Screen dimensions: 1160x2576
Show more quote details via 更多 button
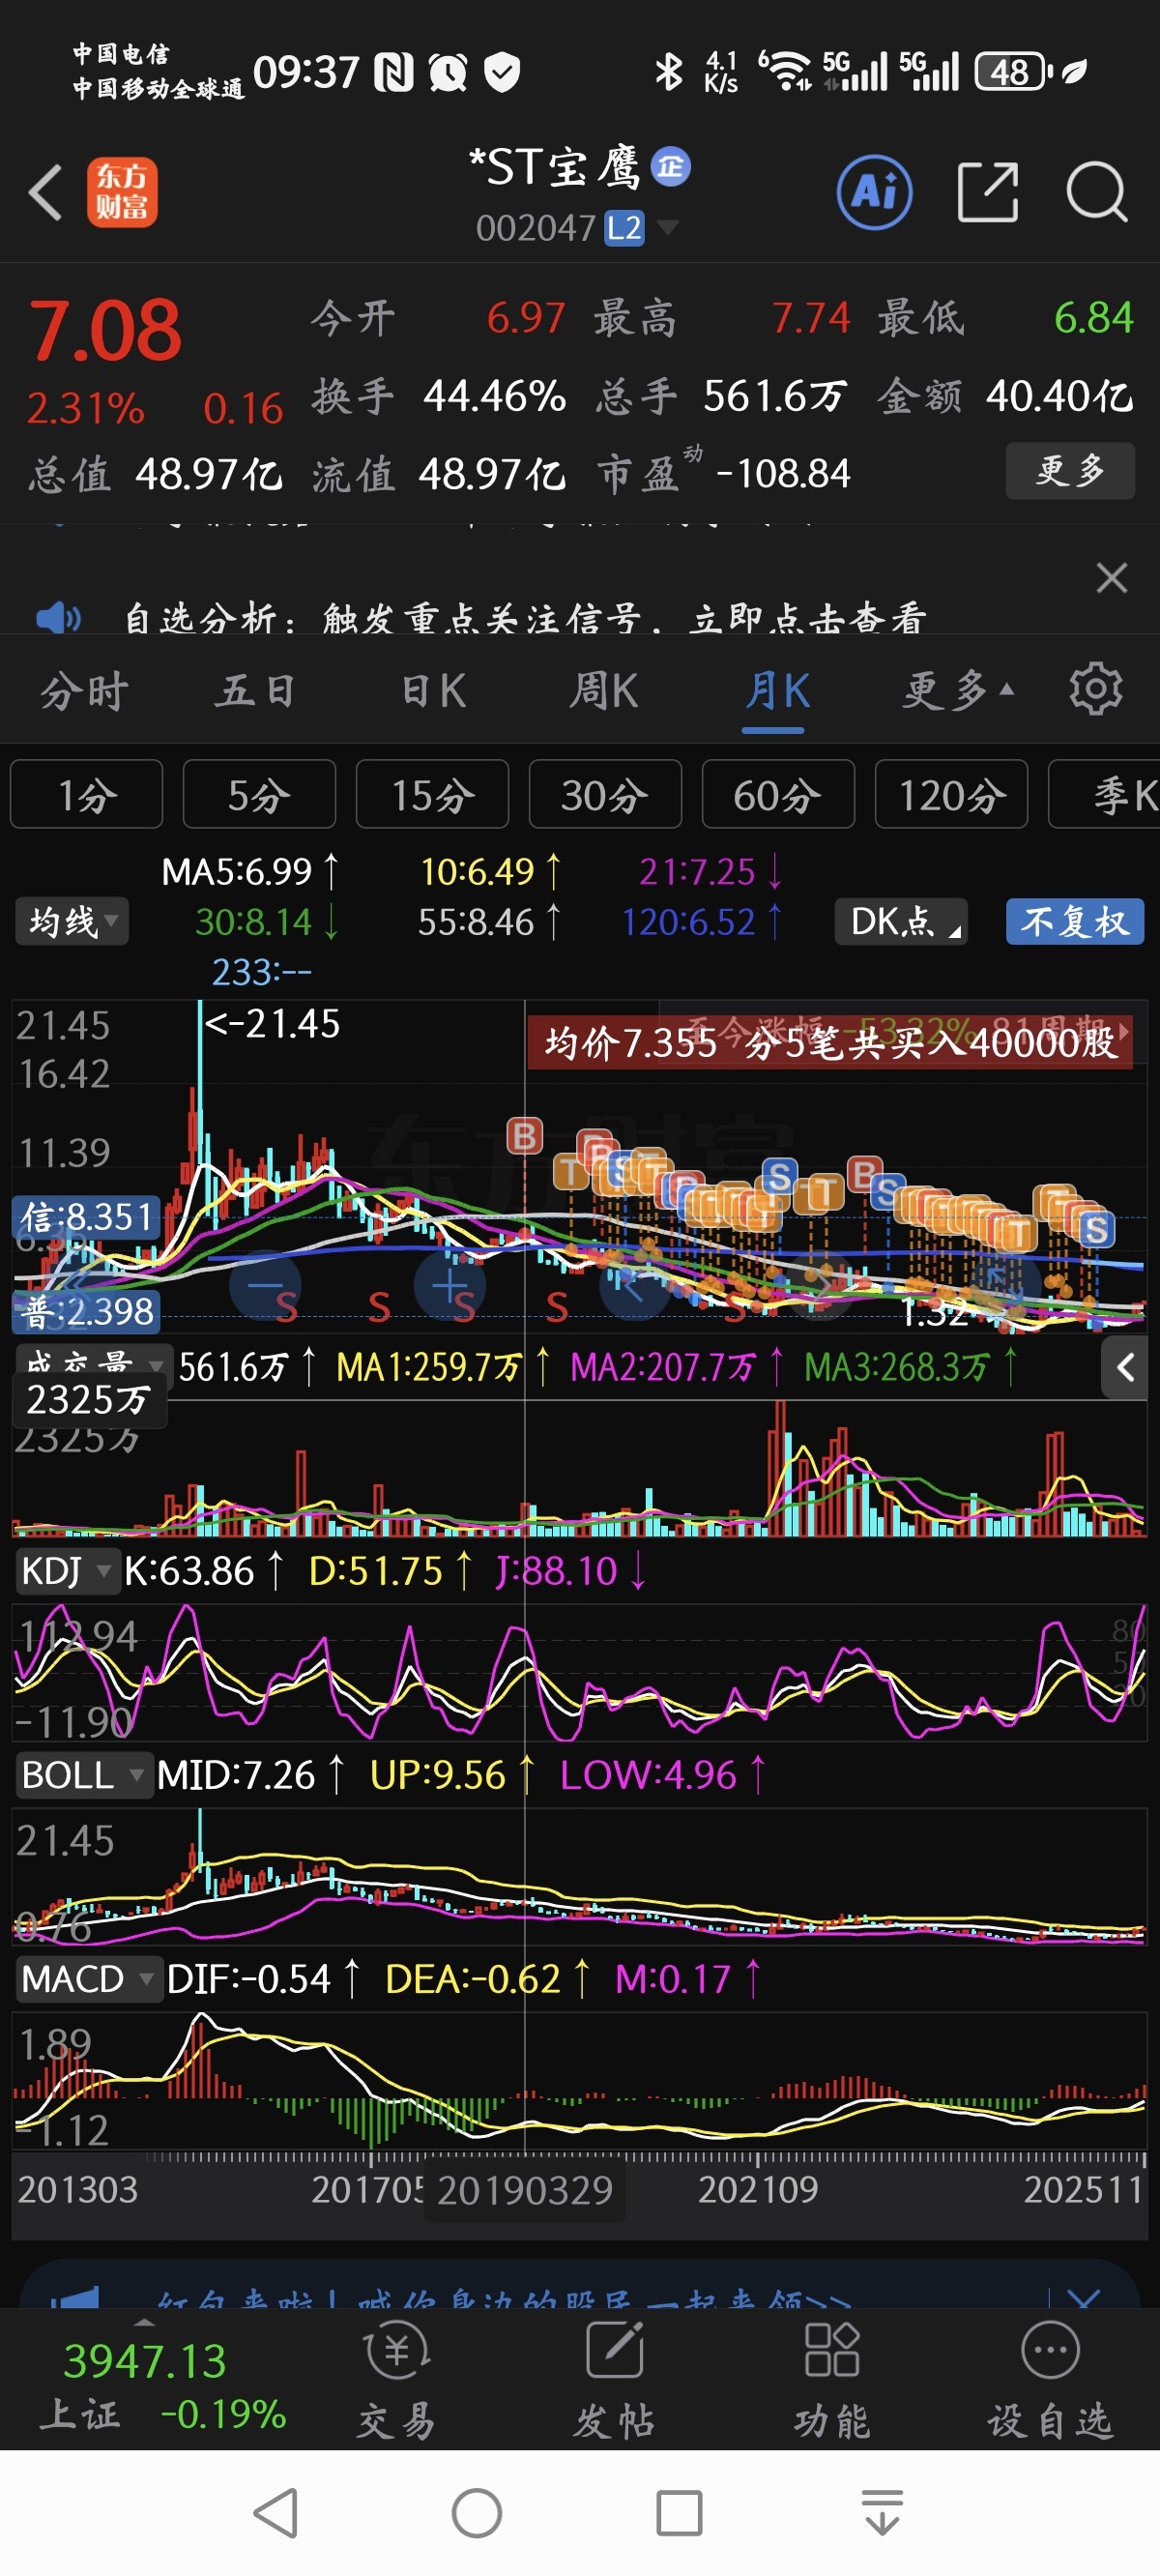[x=1070, y=470]
